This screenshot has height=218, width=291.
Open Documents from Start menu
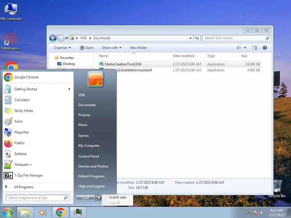[87, 105]
